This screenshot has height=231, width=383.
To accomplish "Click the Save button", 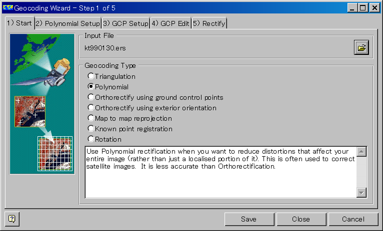I will tap(249, 219).
